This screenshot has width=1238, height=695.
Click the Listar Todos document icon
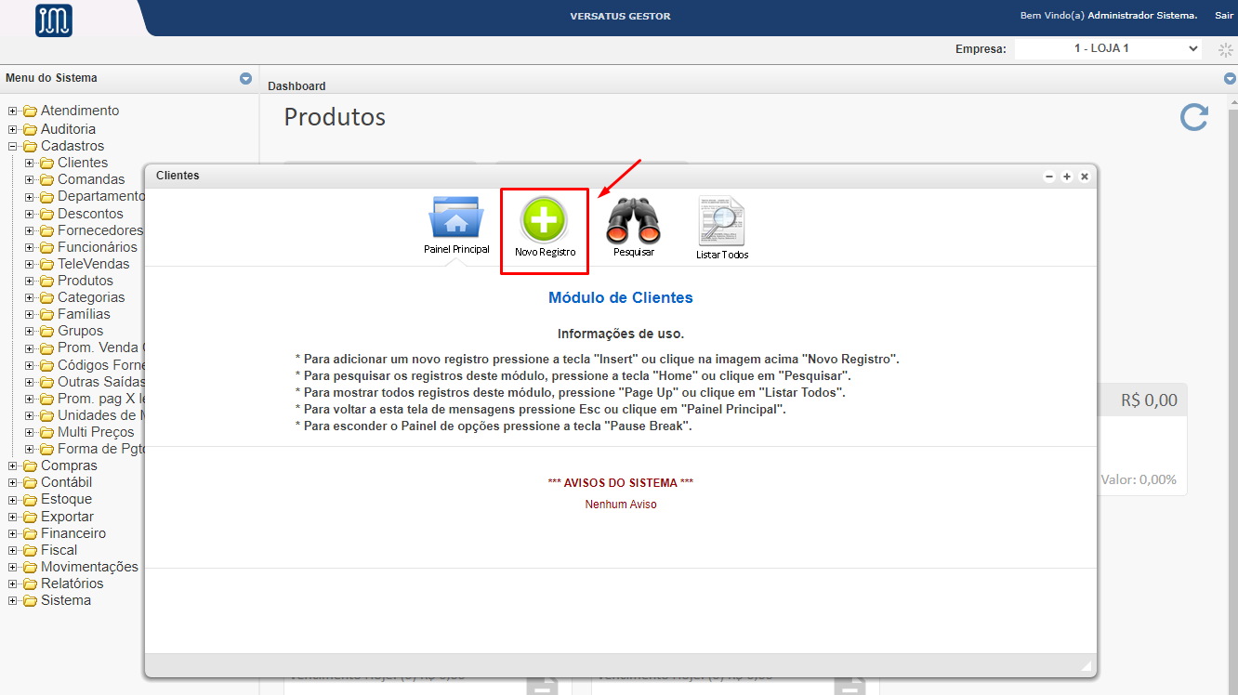[721, 221]
